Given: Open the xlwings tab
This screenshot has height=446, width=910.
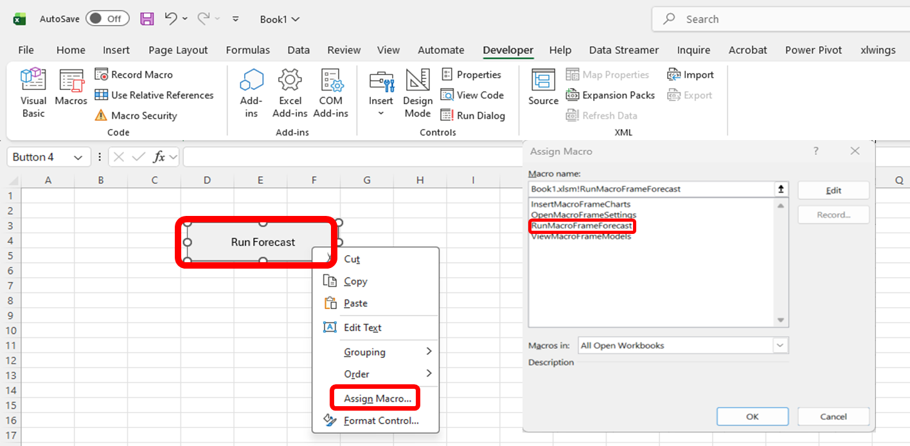Looking at the screenshot, I should [878, 49].
